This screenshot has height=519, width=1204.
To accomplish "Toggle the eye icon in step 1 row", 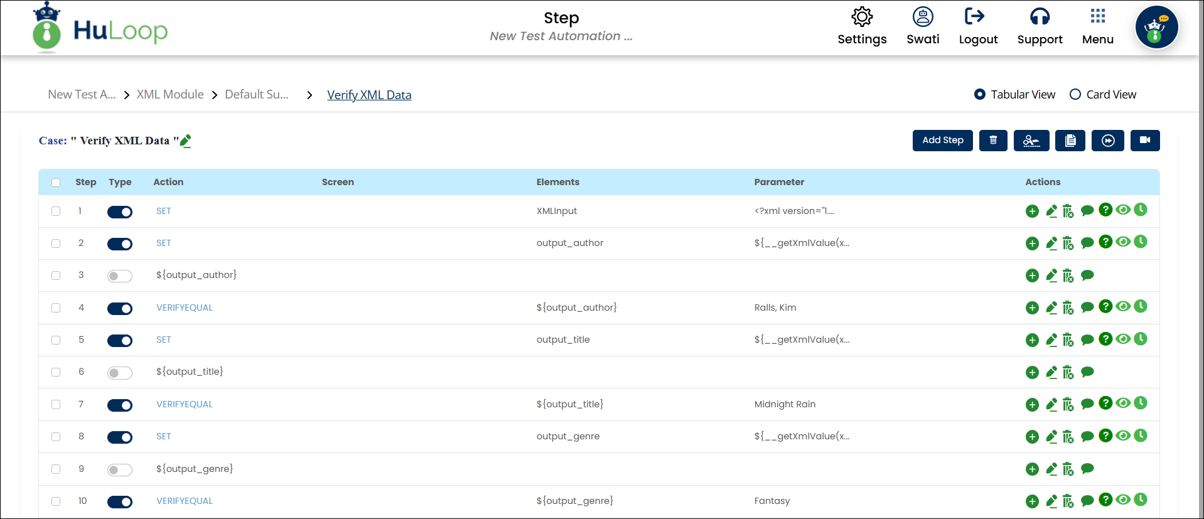I will (x=1123, y=210).
